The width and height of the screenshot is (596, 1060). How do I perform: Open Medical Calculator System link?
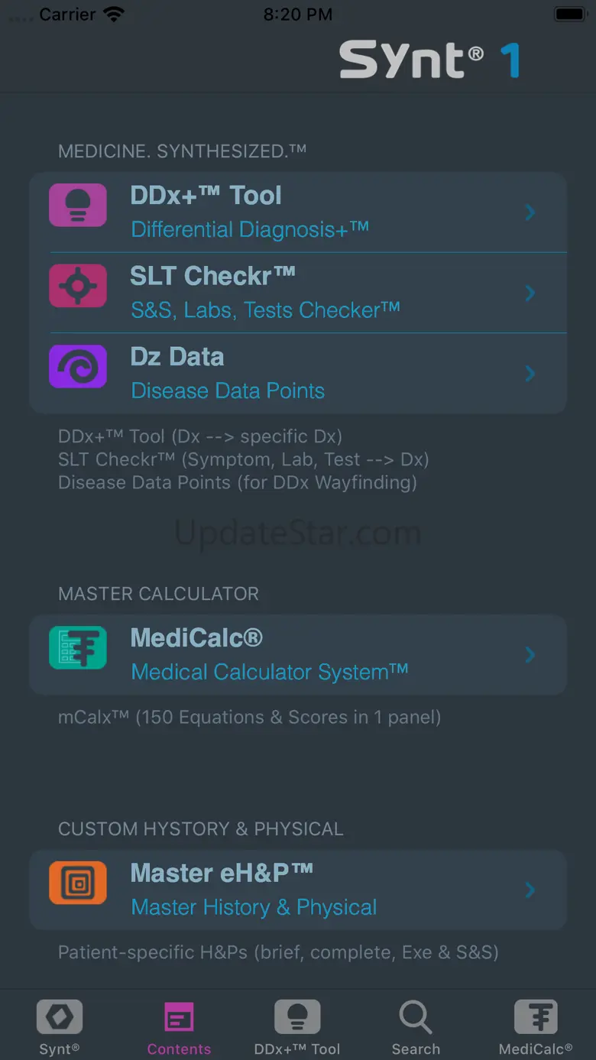270,672
